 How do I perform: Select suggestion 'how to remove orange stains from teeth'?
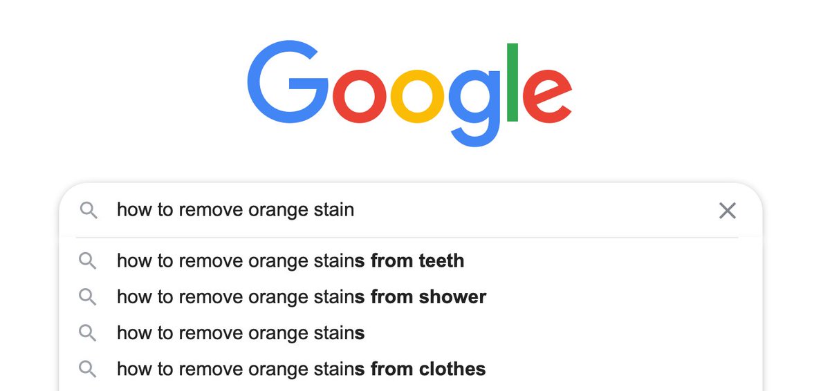point(290,261)
